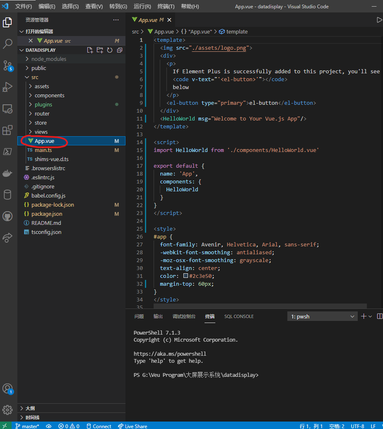Expand the views folder
The width and height of the screenshot is (383, 429).
(x=71, y=132)
